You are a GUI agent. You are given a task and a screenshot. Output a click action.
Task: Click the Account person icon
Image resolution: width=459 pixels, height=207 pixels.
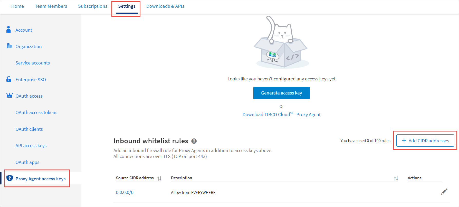pyautogui.click(x=8, y=30)
